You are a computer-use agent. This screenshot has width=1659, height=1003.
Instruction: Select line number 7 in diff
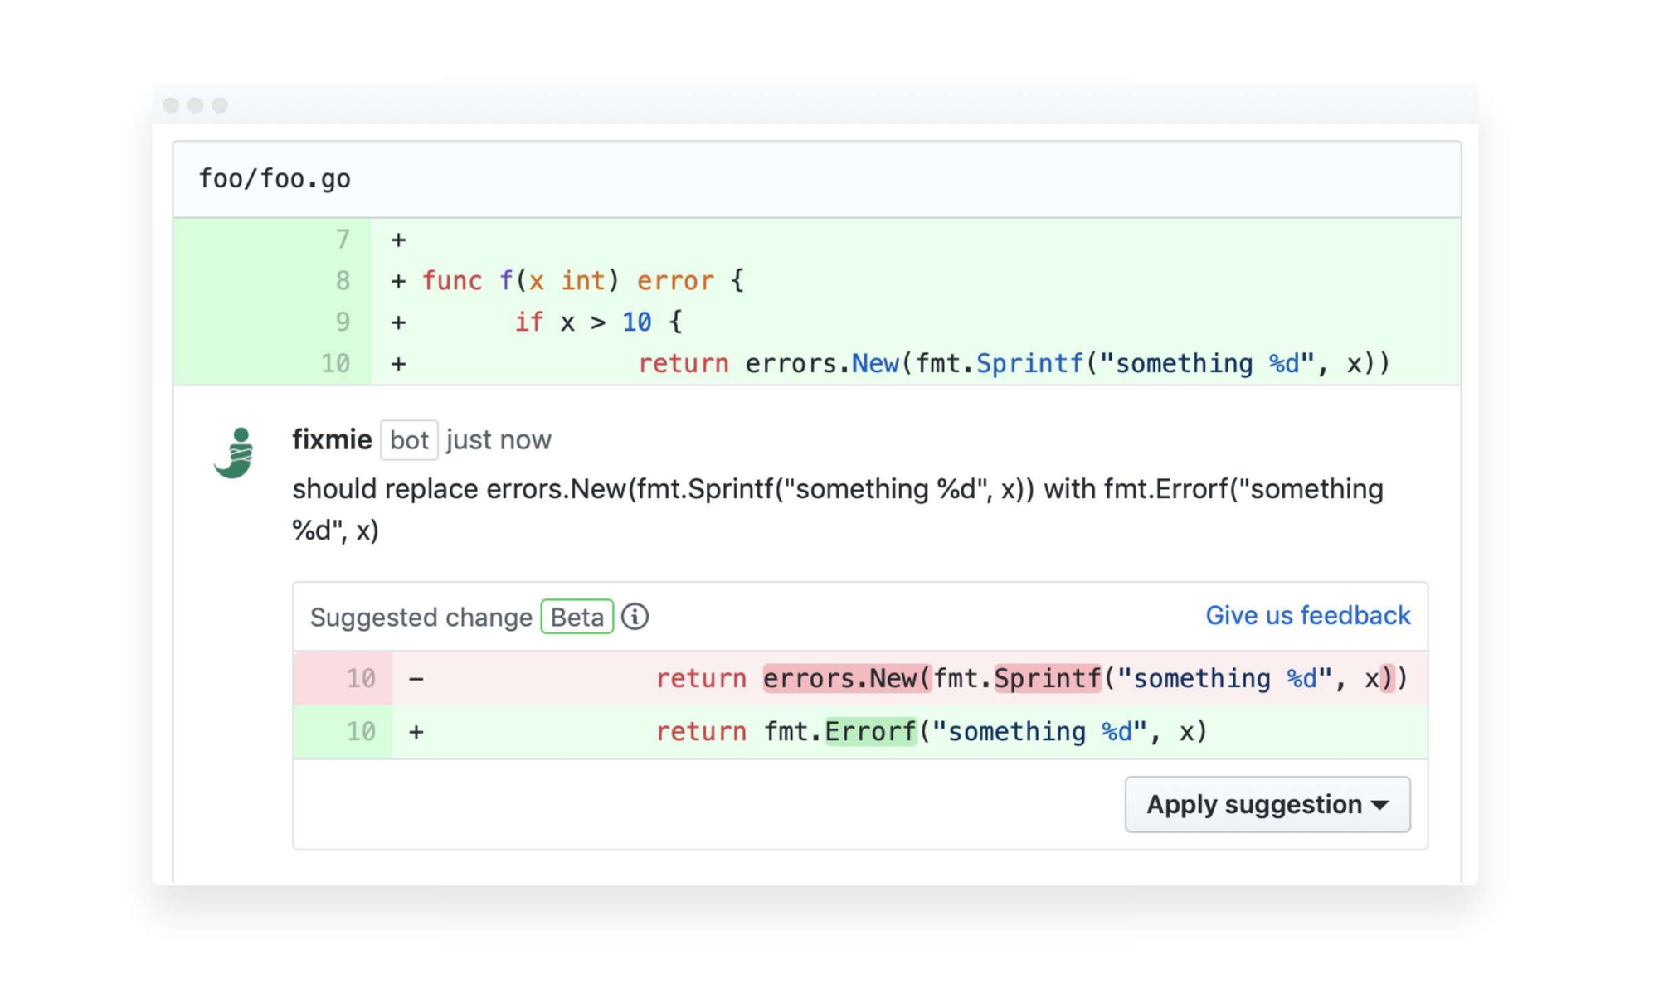coord(343,240)
